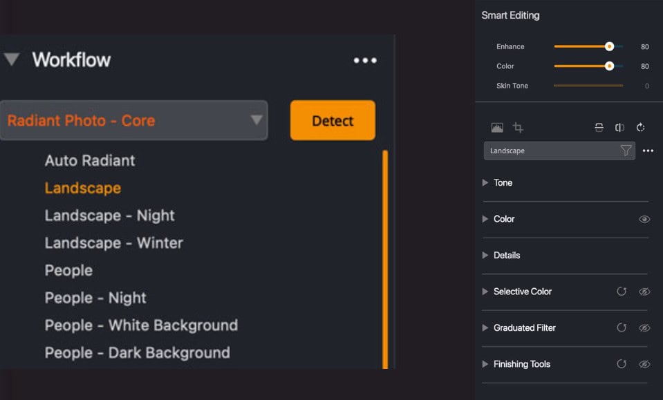Select People - Dark Background preset
This screenshot has height=400, width=663.
(x=138, y=353)
